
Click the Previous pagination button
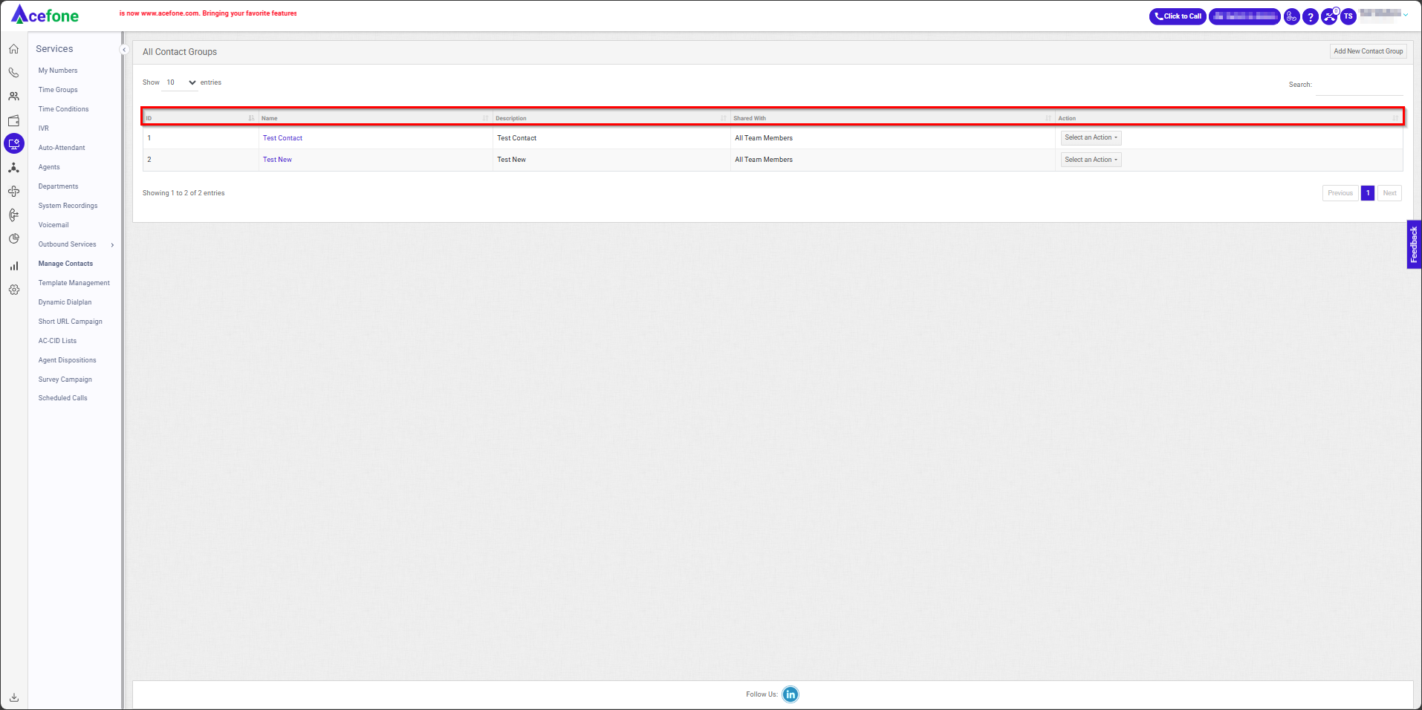[x=1340, y=193]
